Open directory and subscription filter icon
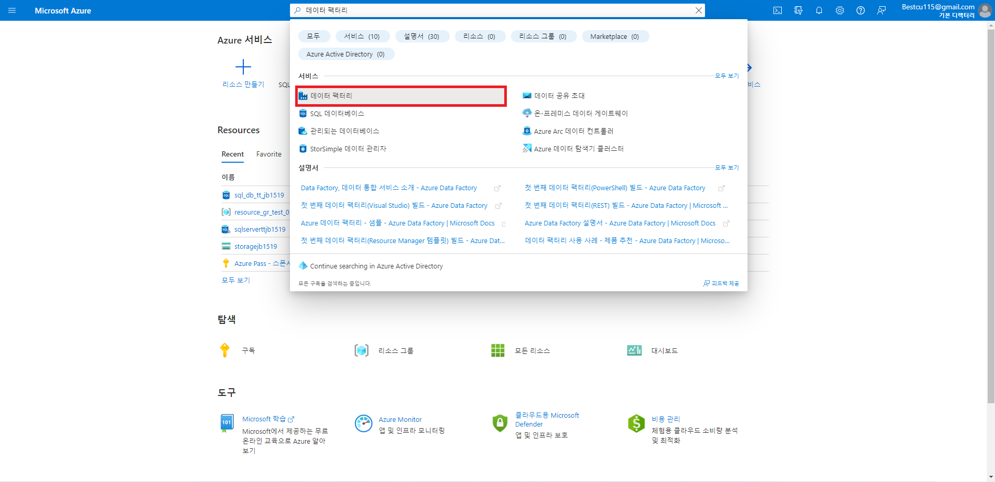 coord(798,10)
